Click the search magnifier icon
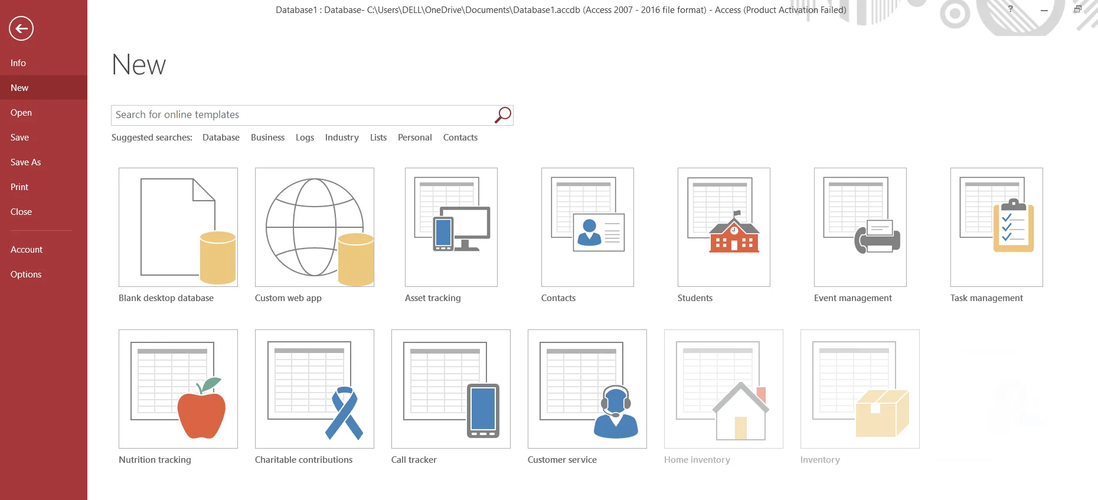Screen dimensions: 1098x500 click(x=502, y=115)
